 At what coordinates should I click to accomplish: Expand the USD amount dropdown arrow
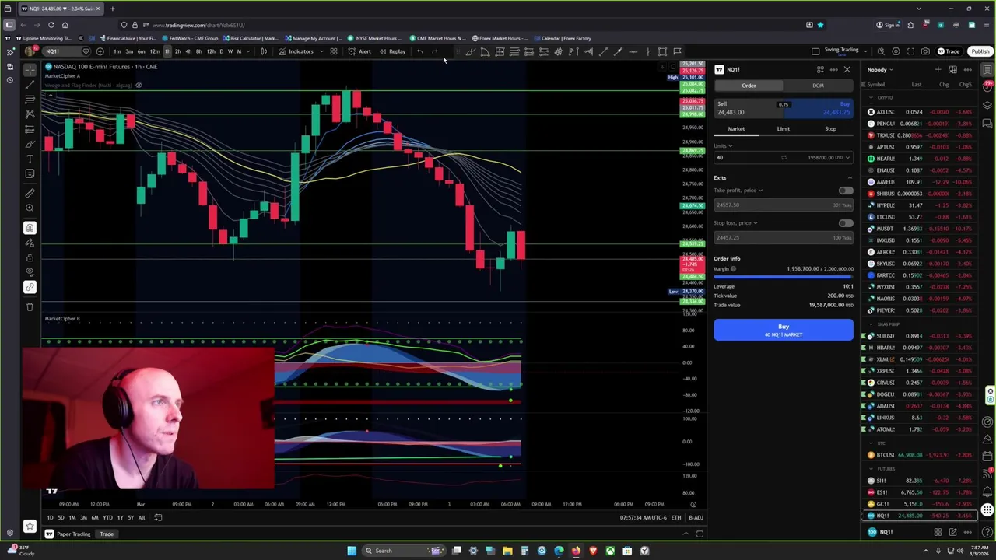point(848,158)
